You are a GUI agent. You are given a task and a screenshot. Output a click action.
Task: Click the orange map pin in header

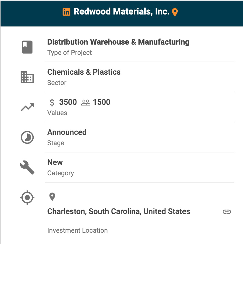click(x=175, y=12)
